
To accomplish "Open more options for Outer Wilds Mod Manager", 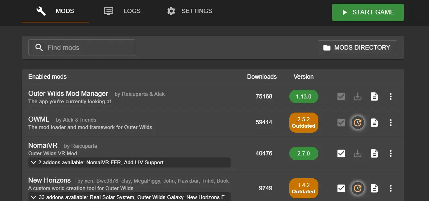I will pos(390,96).
